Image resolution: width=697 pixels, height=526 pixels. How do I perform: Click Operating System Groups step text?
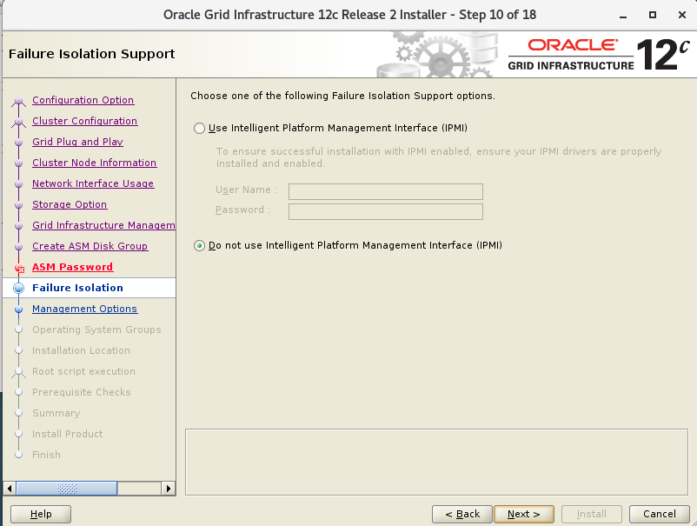[96, 330]
